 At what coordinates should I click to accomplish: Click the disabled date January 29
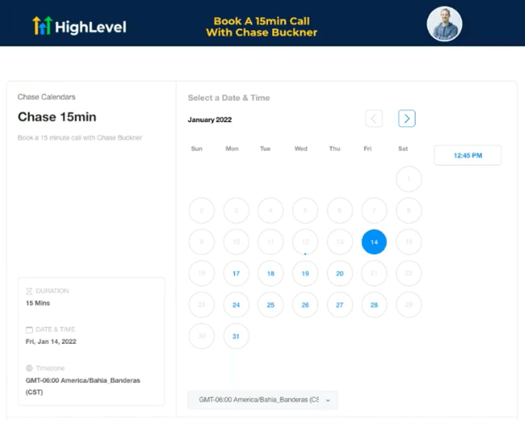click(409, 305)
